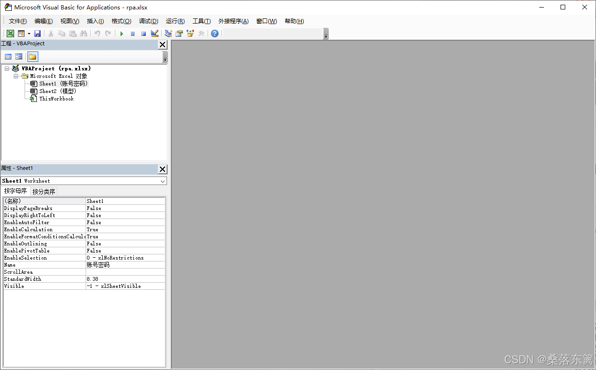Image resolution: width=596 pixels, height=370 pixels.
Task: Select VBAProject (rpa.xlsx) in tree
Action: tap(56, 68)
